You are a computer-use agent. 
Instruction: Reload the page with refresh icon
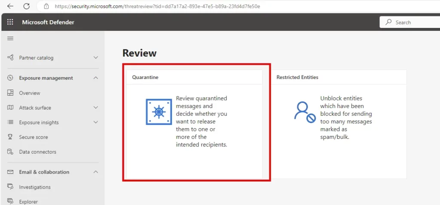[x=26, y=6]
